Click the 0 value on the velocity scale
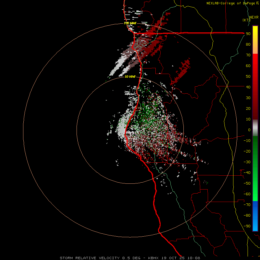 pos(249,130)
